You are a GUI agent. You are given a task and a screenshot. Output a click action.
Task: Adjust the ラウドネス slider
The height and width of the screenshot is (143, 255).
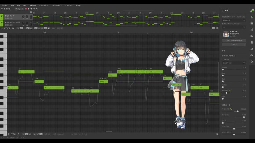click(237, 111)
